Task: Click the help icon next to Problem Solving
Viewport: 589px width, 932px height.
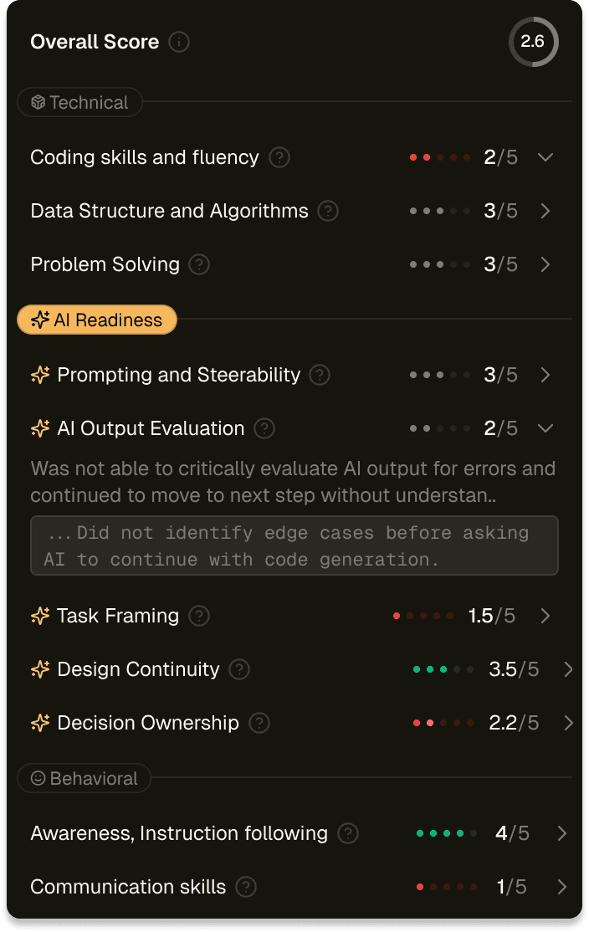Action: (x=199, y=264)
